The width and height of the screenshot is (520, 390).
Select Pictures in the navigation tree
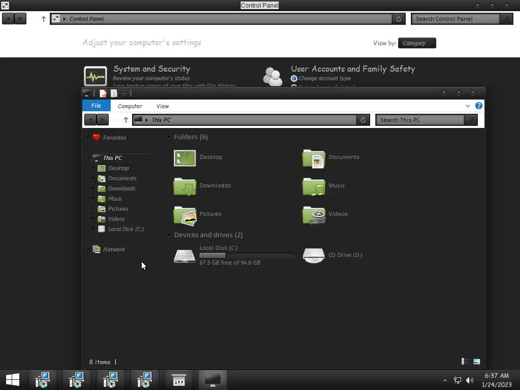(118, 209)
